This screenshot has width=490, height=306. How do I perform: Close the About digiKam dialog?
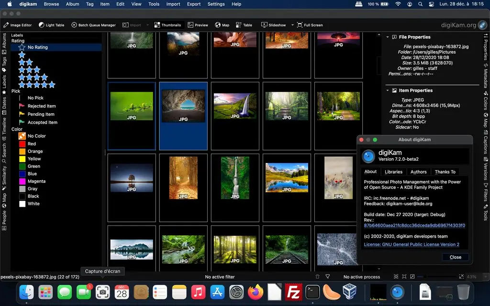pos(455,257)
